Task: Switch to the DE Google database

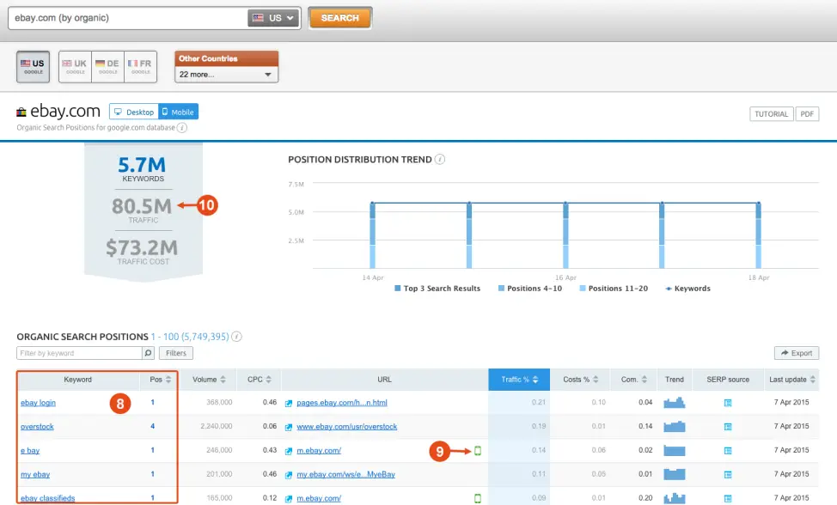Action: pos(107,67)
